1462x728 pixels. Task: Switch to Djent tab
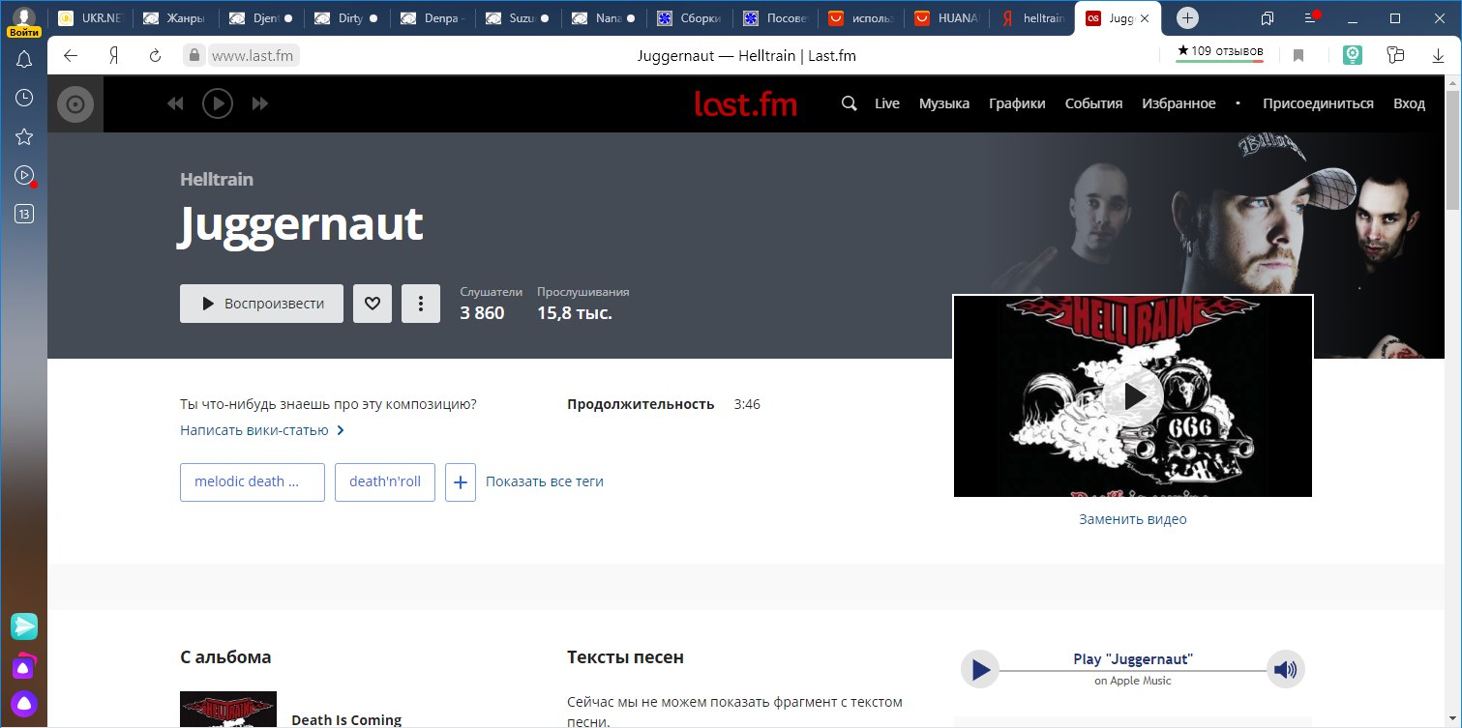261,18
